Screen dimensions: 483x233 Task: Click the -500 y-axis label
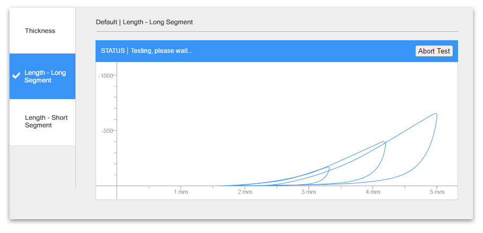(x=107, y=131)
